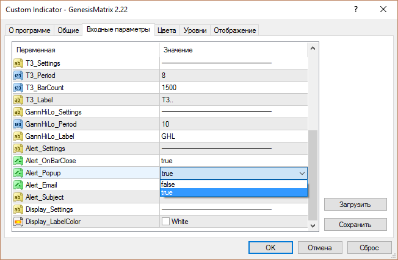Select the Alert_Settings variable name
Image resolution: width=398 pixels, height=260 pixels.
45,149
